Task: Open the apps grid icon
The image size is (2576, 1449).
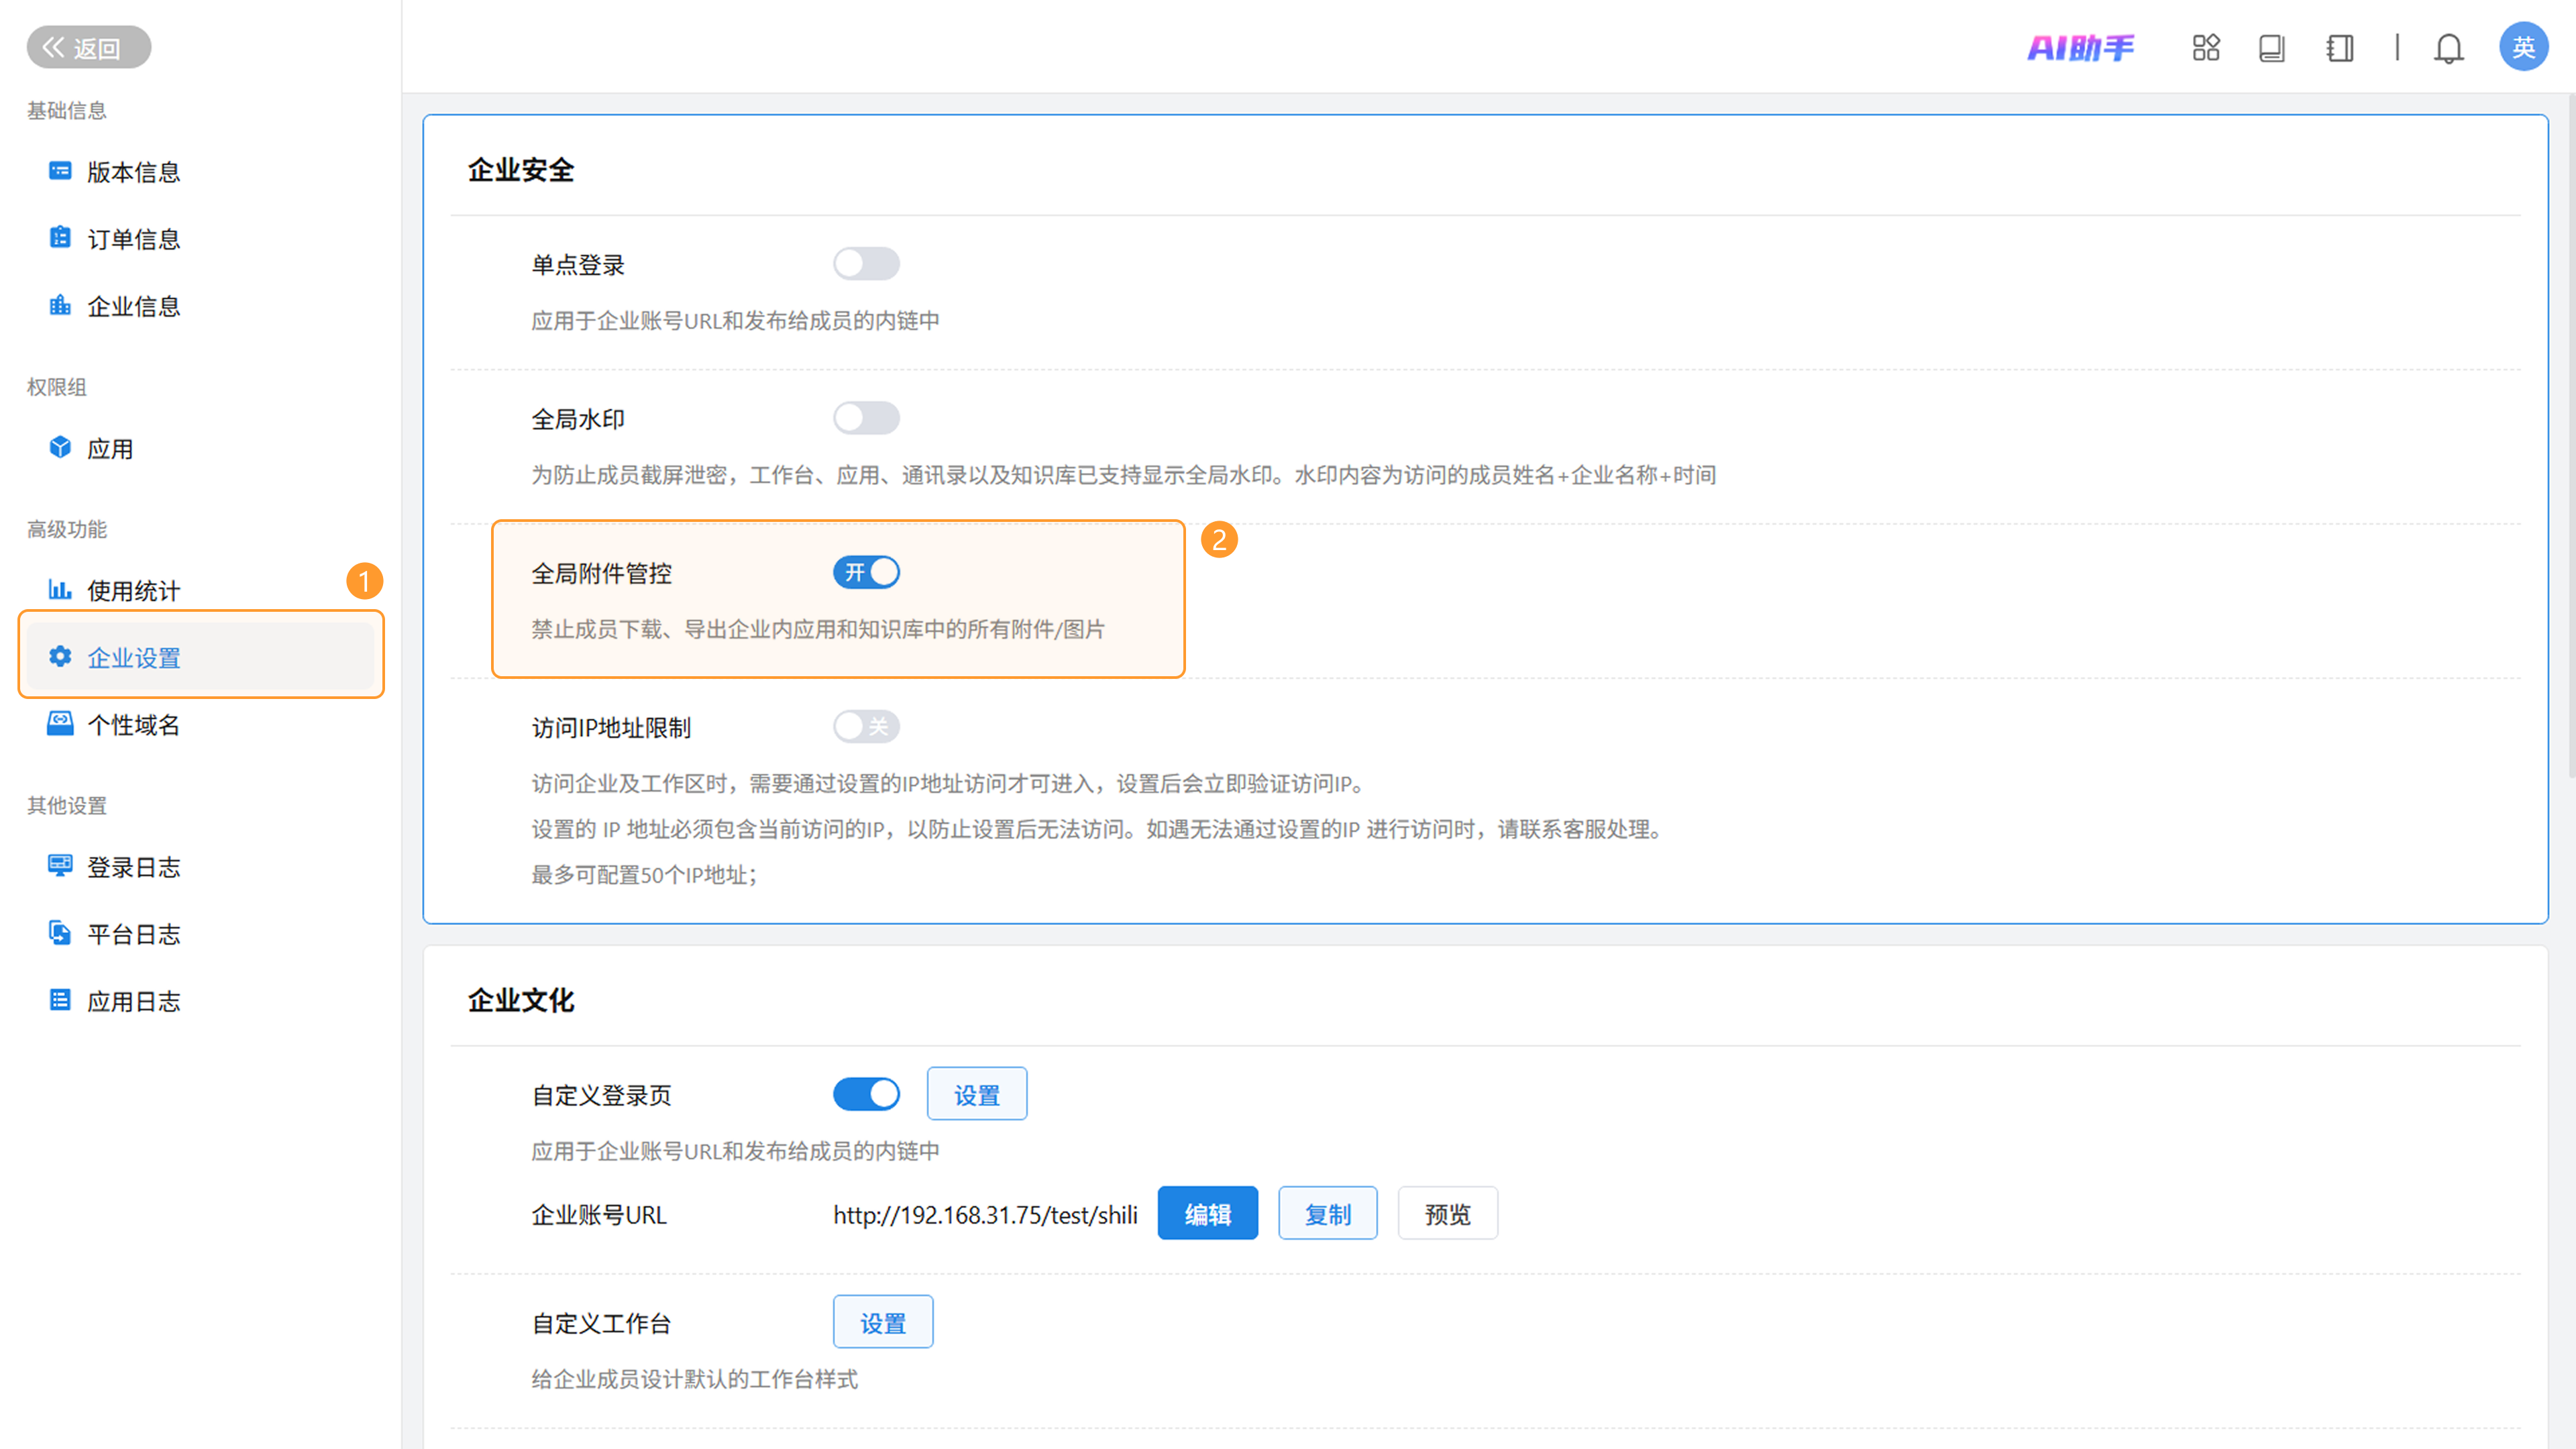Action: click(2205, 47)
